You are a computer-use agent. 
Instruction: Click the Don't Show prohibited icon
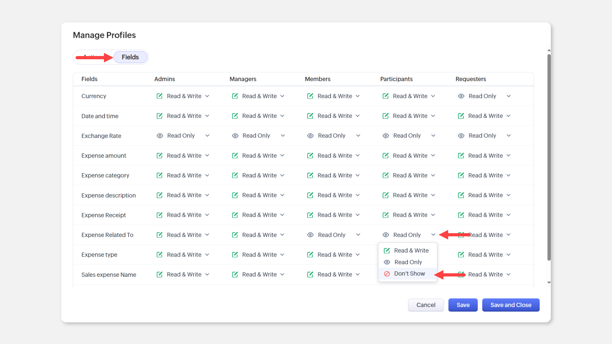[x=387, y=274]
